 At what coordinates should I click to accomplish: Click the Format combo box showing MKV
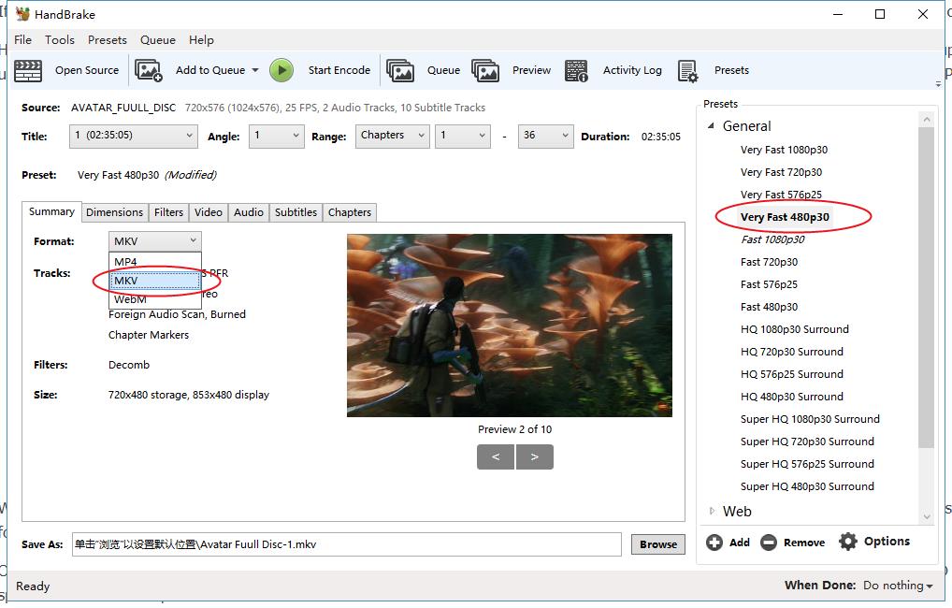click(x=155, y=241)
